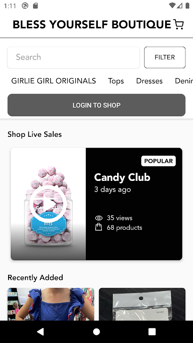Tap the POPULAR badge on Candy Club

(x=158, y=161)
